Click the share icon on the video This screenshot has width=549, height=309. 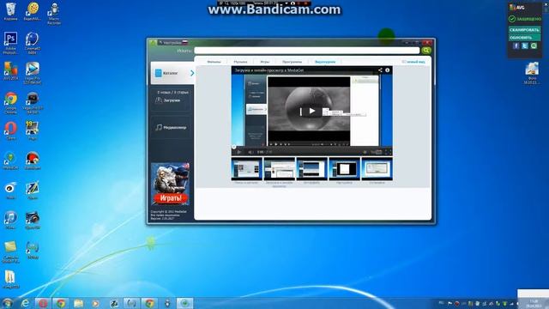380,70
